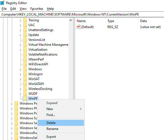Click the Winlogon folder icon

tap(25, 74)
